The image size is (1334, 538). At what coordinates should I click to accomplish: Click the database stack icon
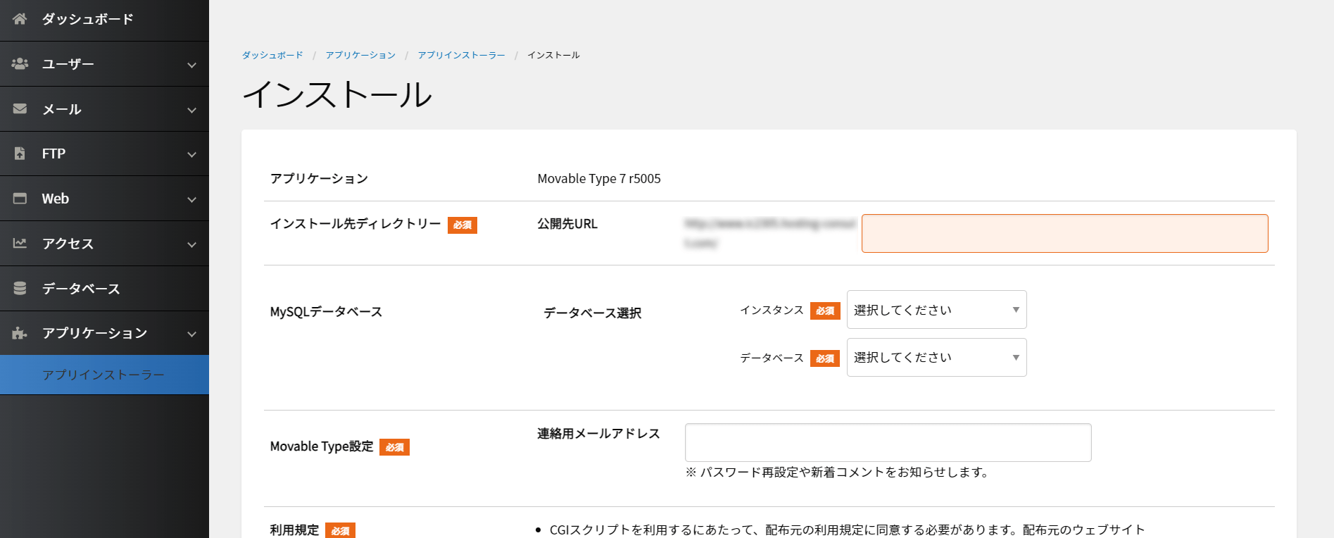pyautogui.click(x=20, y=288)
